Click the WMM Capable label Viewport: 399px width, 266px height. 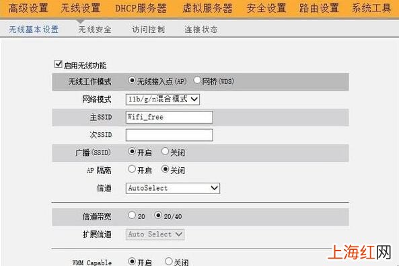(x=92, y=263)
